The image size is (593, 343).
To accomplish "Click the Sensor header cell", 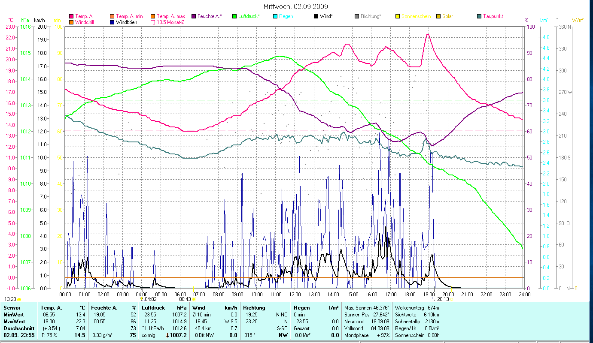I will tap(12, 308).
